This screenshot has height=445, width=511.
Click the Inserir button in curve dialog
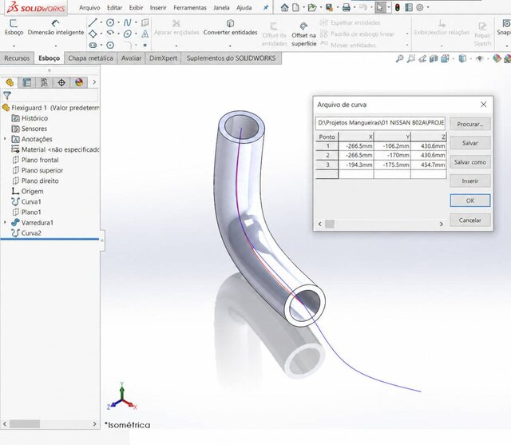pyautogui.click(x=470, y=181)
